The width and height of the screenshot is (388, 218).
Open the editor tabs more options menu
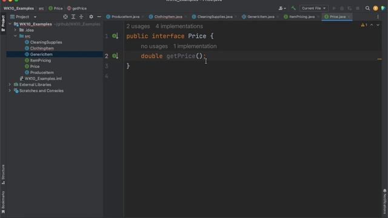(378, 17)
